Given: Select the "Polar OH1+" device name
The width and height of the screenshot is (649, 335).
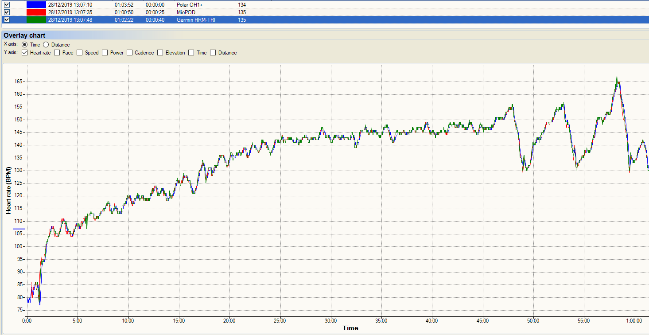Looking at the screenshot, I should pos(190,4).
